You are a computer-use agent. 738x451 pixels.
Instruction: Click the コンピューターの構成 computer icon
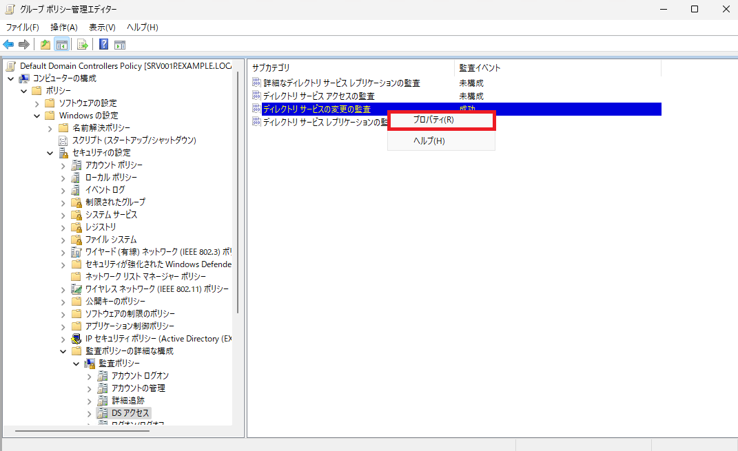click(24, 78)
